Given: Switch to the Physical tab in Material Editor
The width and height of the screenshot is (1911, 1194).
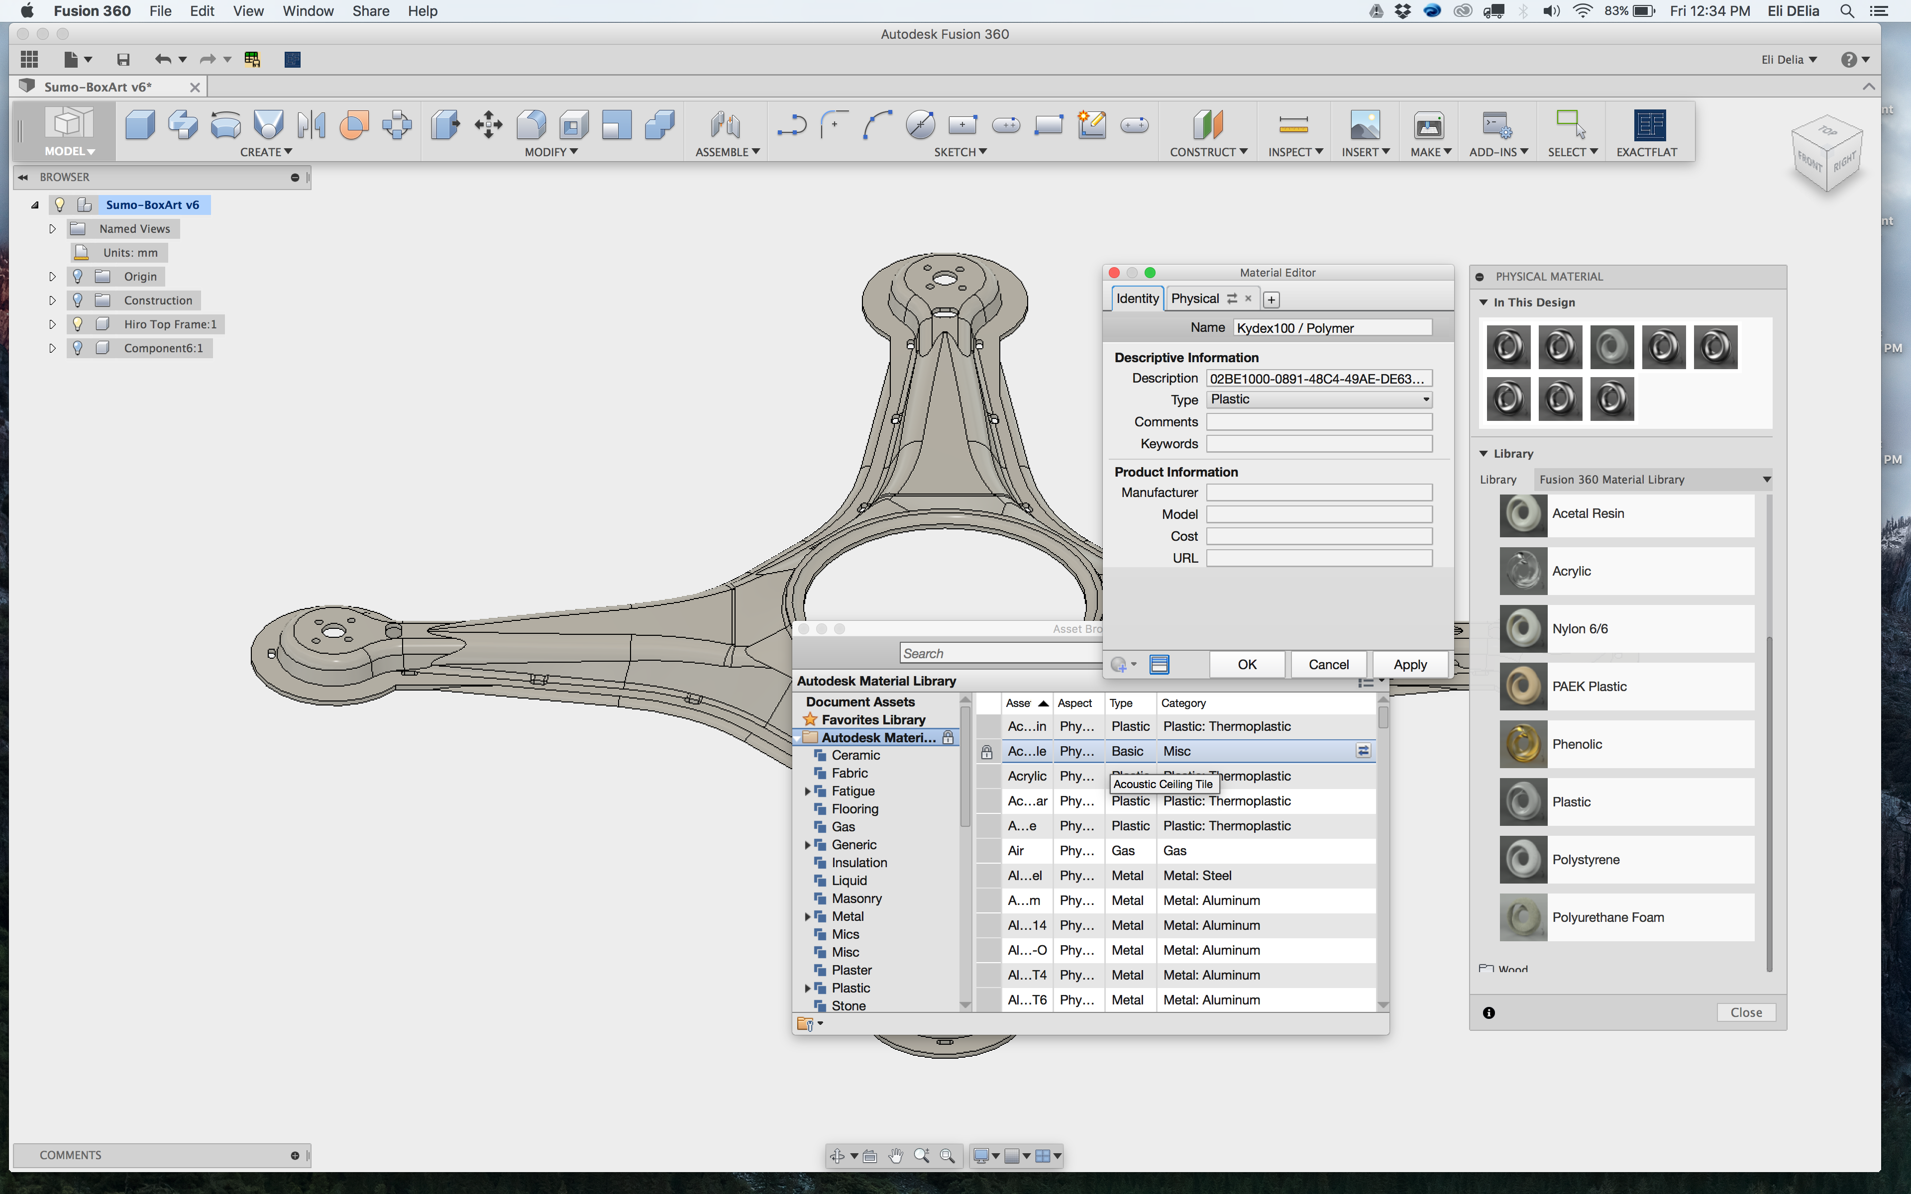Looking at the screenshot, I should (1195, 298).
